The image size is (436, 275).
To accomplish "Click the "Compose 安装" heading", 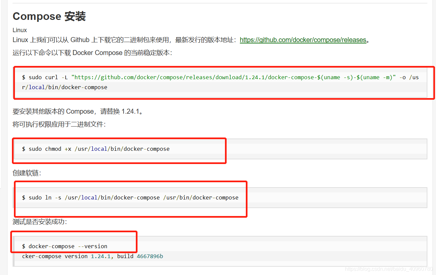I will tap(49, 16).
